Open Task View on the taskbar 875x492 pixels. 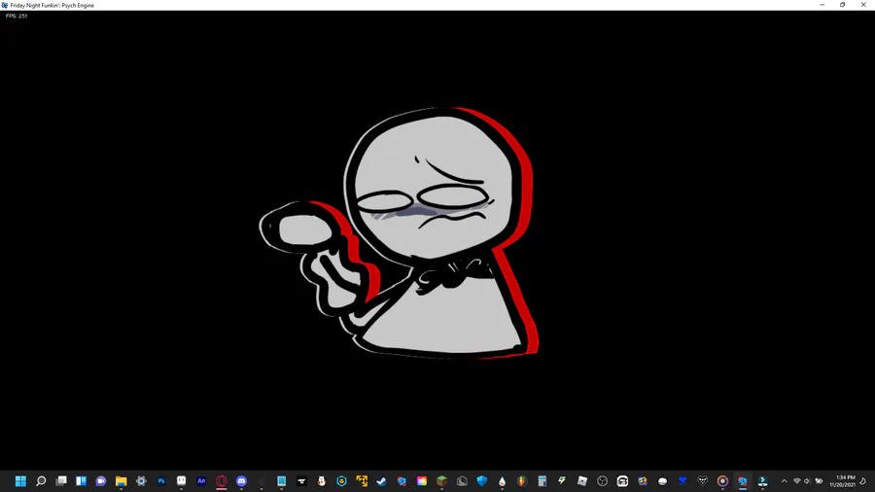(x=61, y=481)
